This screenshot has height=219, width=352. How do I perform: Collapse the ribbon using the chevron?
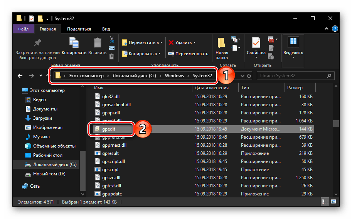click(x=327, y=29)
